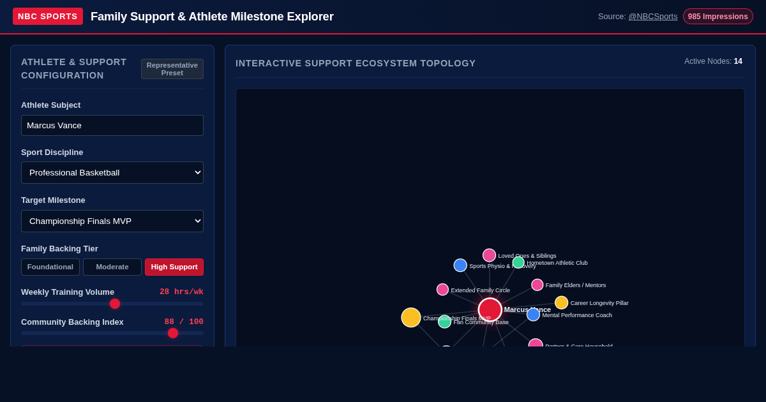Image resolution: width=766 pixels, height=402 pixels.
Task: Choose the High Support backing tier
Action: [x=174, y=267]
